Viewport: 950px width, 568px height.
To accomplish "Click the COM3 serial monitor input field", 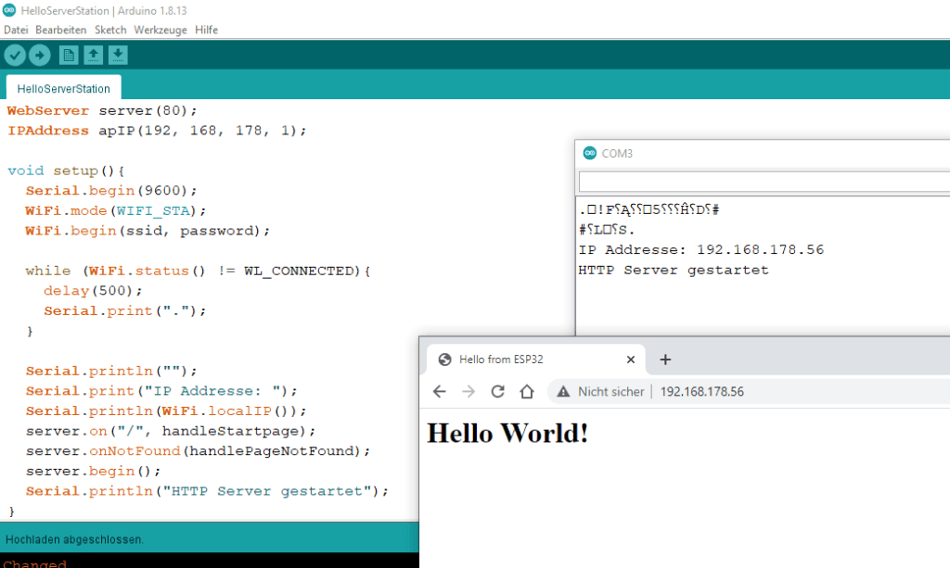I will (761, 182).
